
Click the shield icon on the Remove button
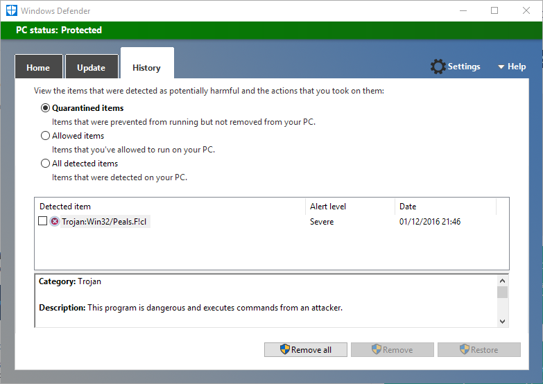point(377,350)
